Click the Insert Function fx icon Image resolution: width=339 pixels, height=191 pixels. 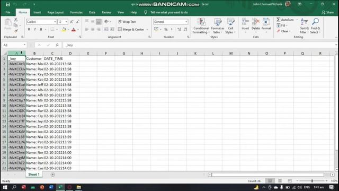click(x=57, y=45)
